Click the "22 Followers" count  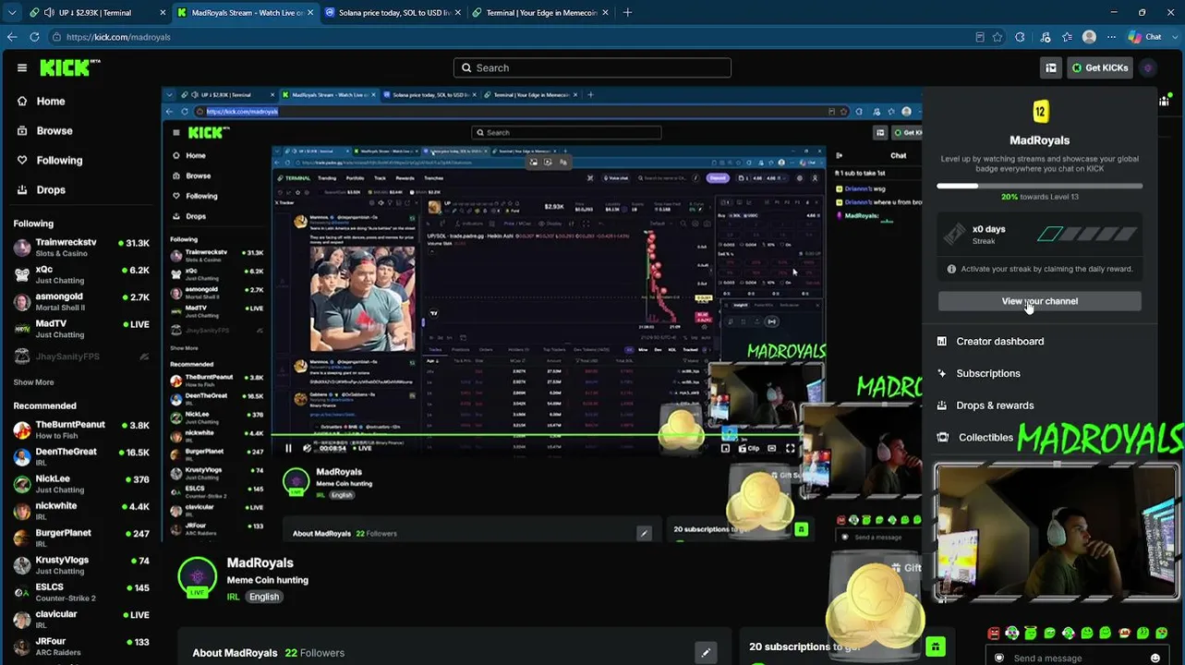[315, 653]
